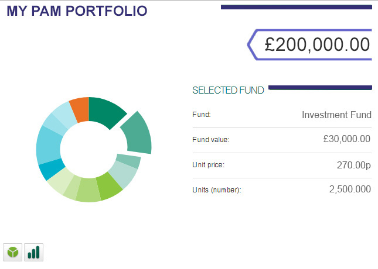Image resolution: width=378 pixels, height=269 pixels.
Task: Select the large sky blue donut segment
Action: [49, 146]
